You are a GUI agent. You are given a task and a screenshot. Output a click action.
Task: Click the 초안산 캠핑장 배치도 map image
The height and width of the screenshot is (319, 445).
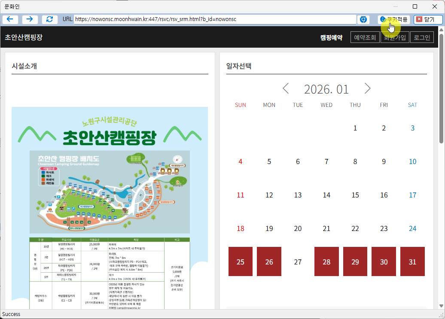pyautogui.click(x=110, y=192)
